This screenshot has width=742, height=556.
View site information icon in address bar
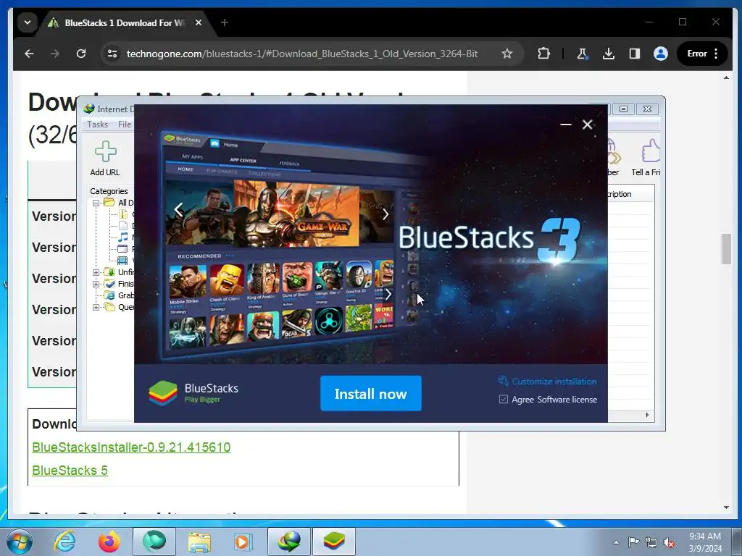click(x=112, y=54)
